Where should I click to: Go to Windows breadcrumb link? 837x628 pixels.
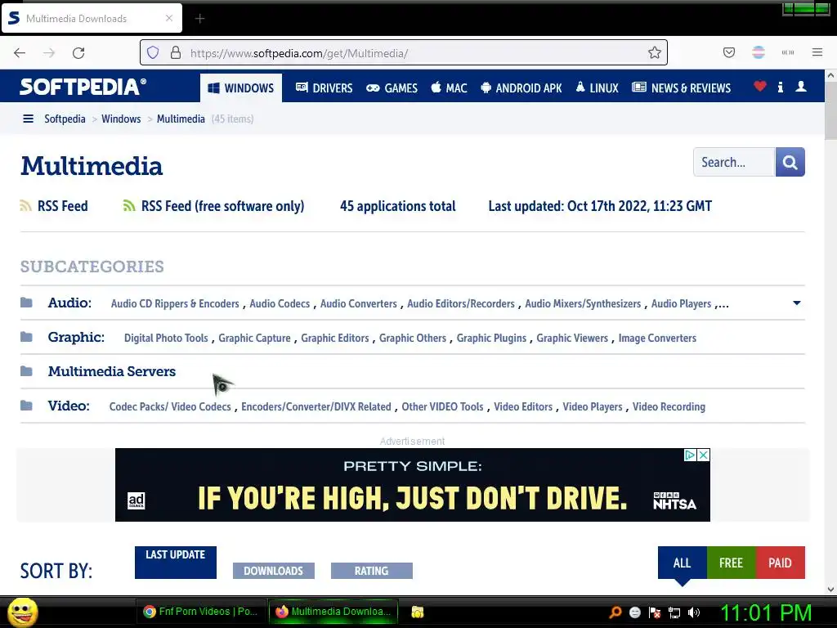(x=121, y=119)
